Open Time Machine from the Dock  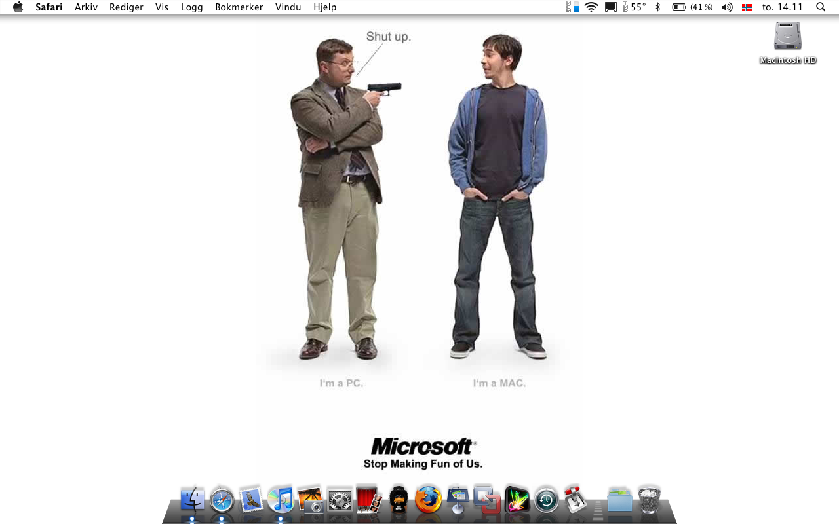click(x=546, y=500)
